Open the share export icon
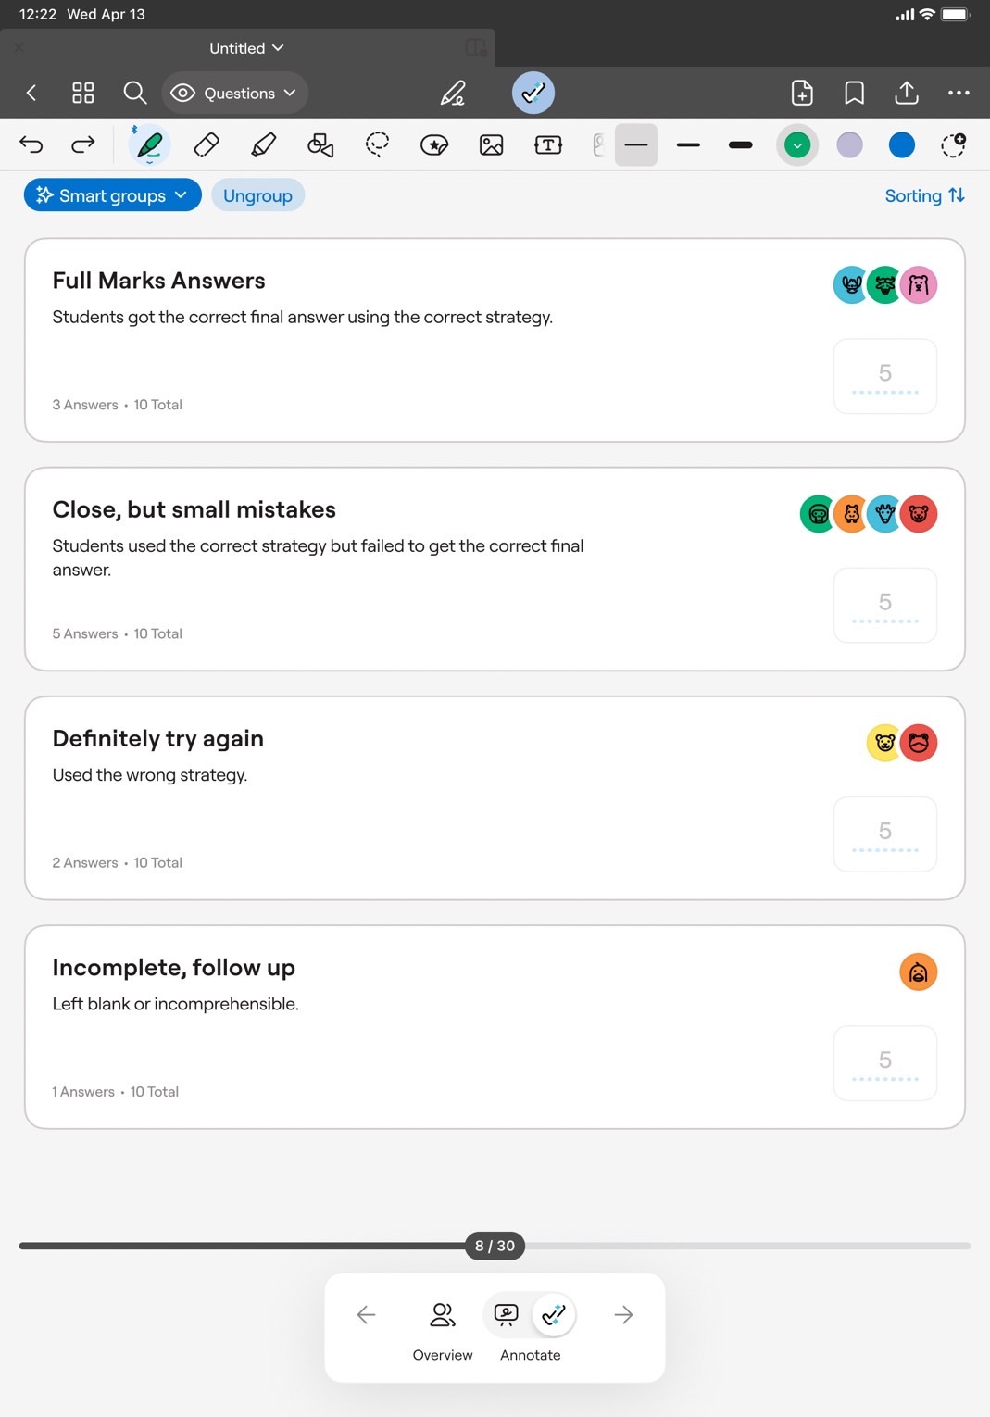The image size is (990, 1417). pos(907,93)
